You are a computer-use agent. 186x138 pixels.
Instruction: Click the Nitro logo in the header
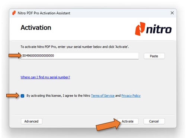point(153,29)
